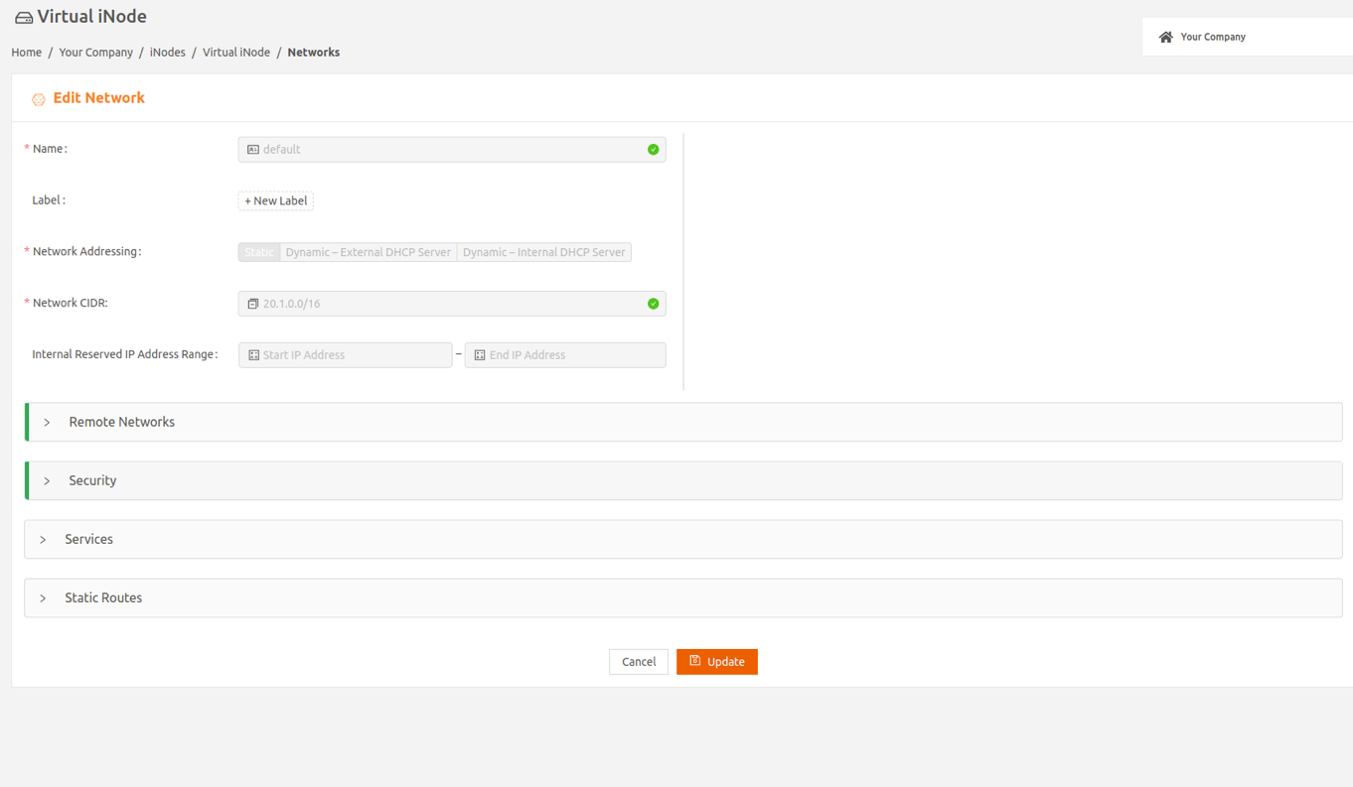The image size is (1353, 787).
Task: Click the Services section title
Action: point(88,539)
